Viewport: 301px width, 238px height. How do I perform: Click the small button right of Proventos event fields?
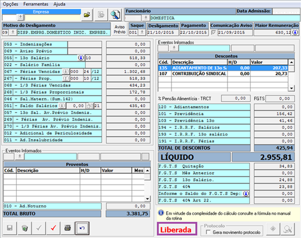click(x=145, y=157)
